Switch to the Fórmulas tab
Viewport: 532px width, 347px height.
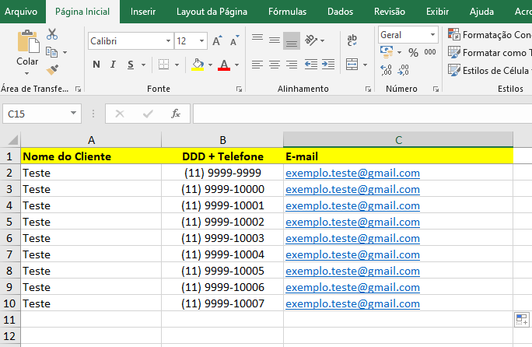pyautogui.click(x=287, y=12)
